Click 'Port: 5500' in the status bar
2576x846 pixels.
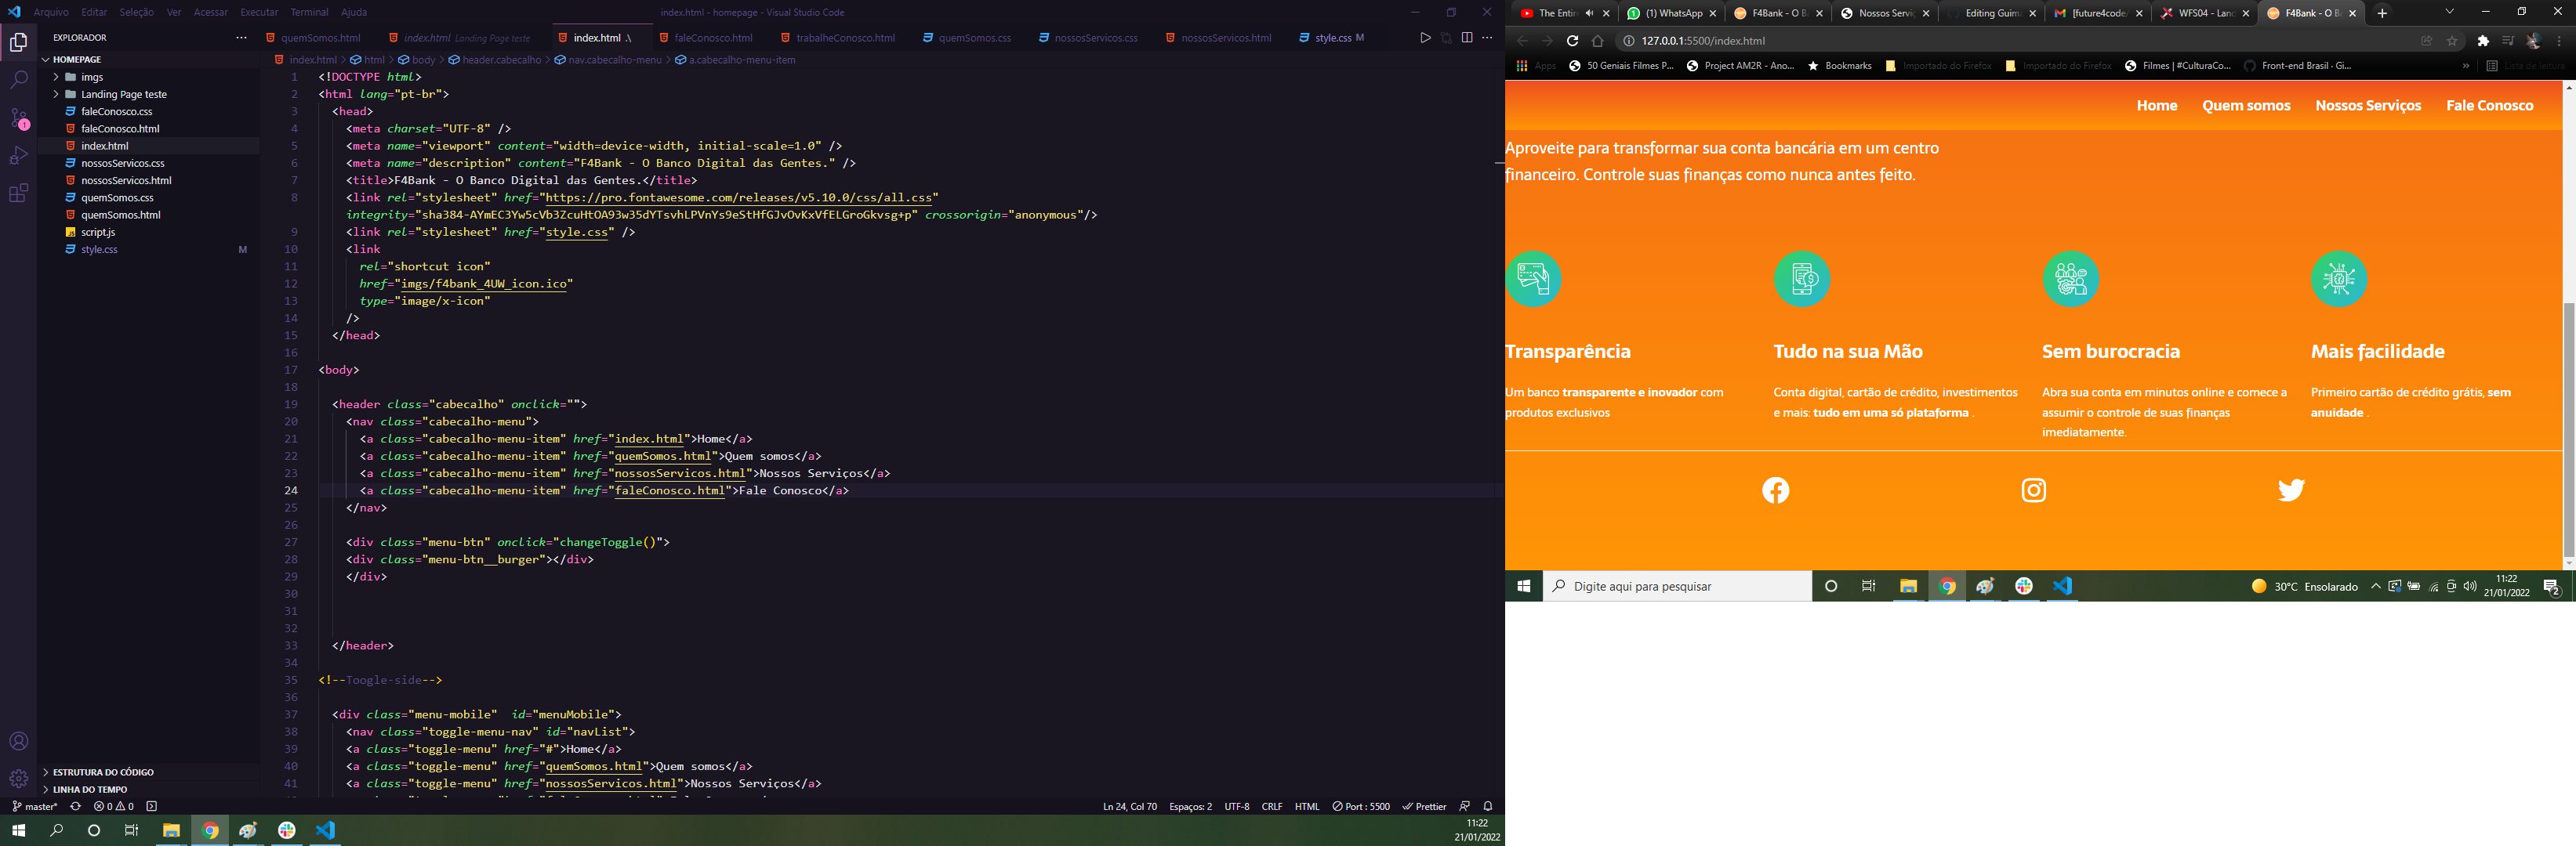pyautogui.click(x=1363, y=806)
